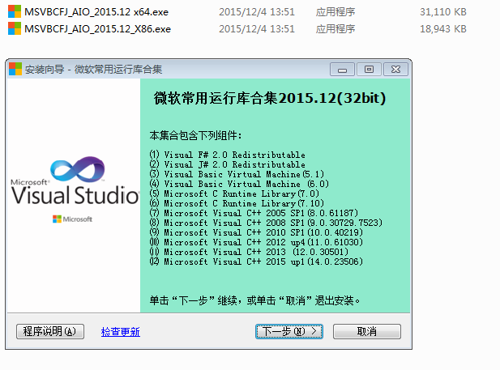Click file name MSVBCFJ_AIO_2015.12_X86.exe
Screen dimensions: 500x370
point(97,29)
